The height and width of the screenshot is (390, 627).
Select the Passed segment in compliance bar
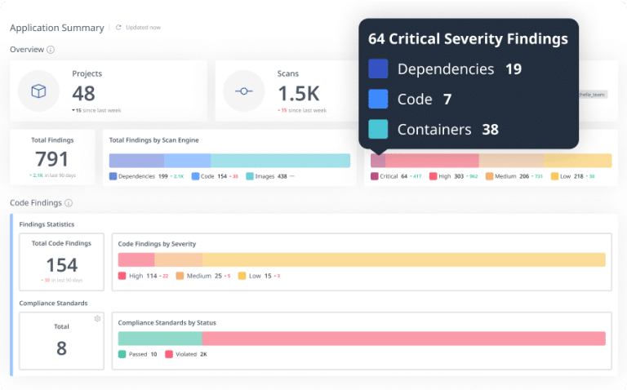point(160,339)
